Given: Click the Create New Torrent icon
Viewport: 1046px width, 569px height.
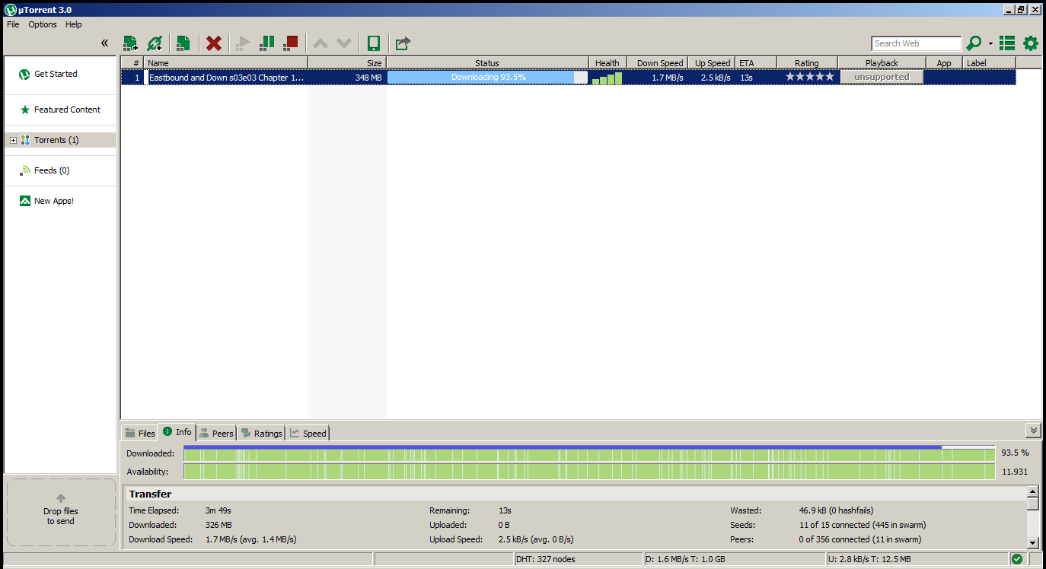Looking at the screenshot, I should [183, 43].
